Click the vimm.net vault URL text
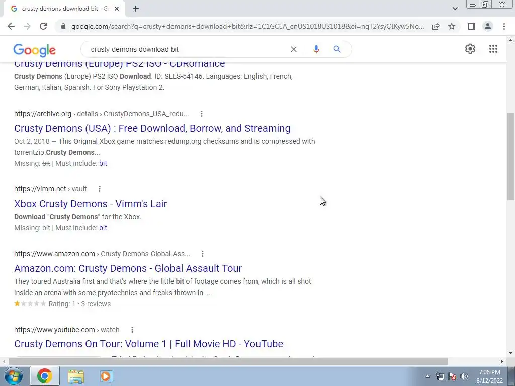The height and width of the screenshot is (386, 515). (50, 189)
